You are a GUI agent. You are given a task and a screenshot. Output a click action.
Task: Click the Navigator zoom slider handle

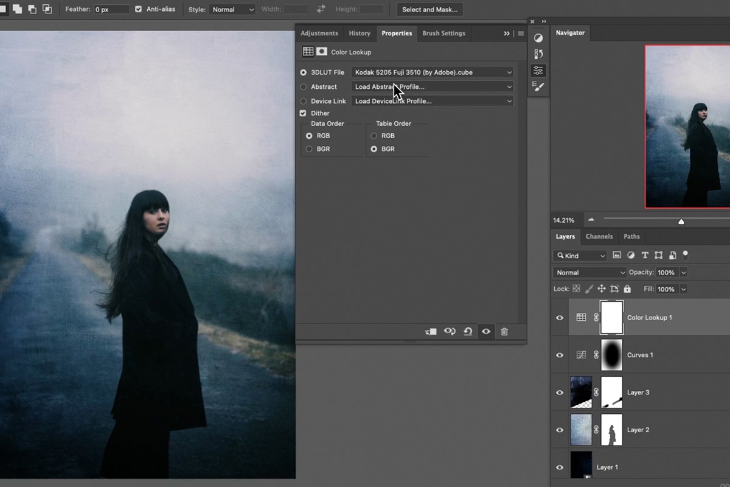point(681,222)
